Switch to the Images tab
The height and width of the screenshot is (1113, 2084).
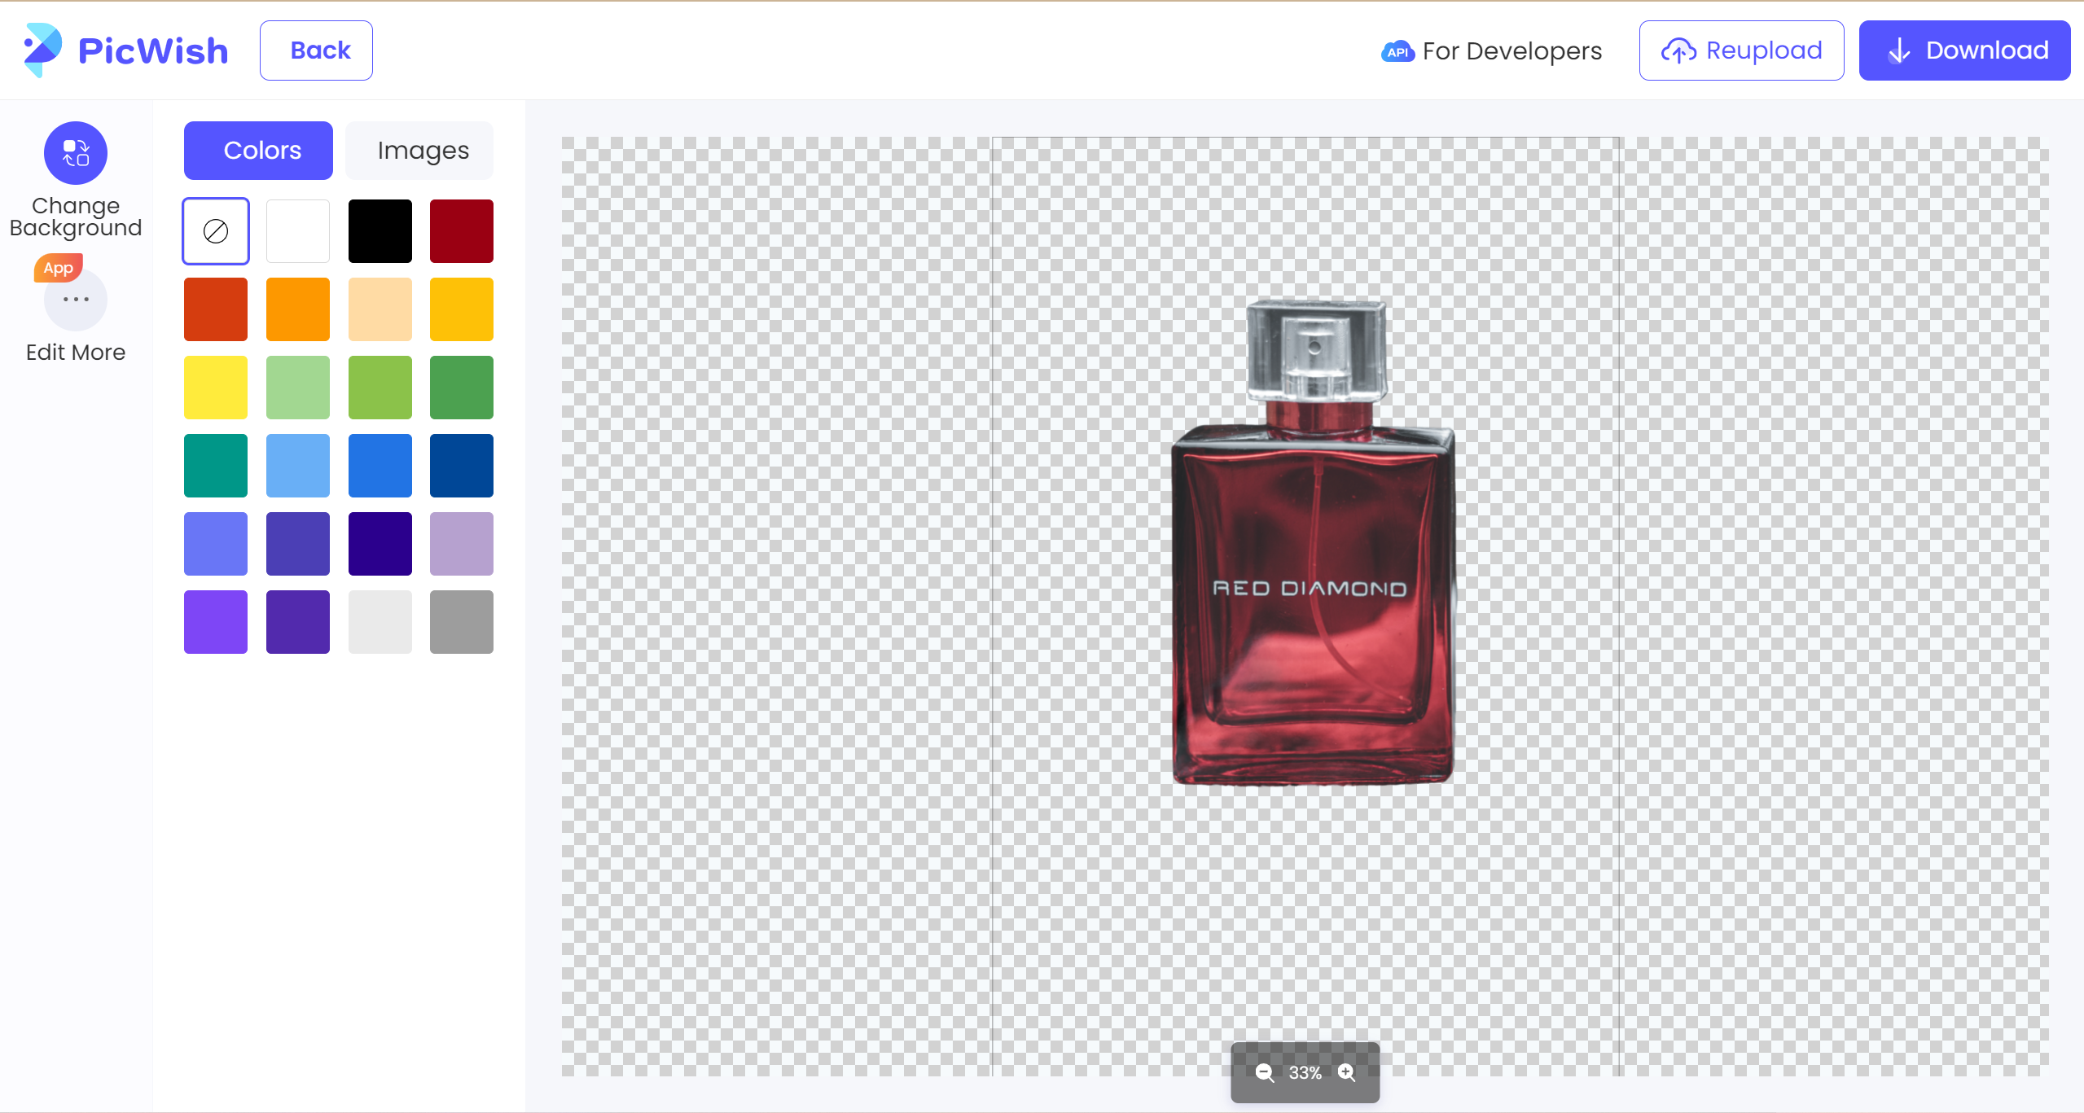pos(419,151)
